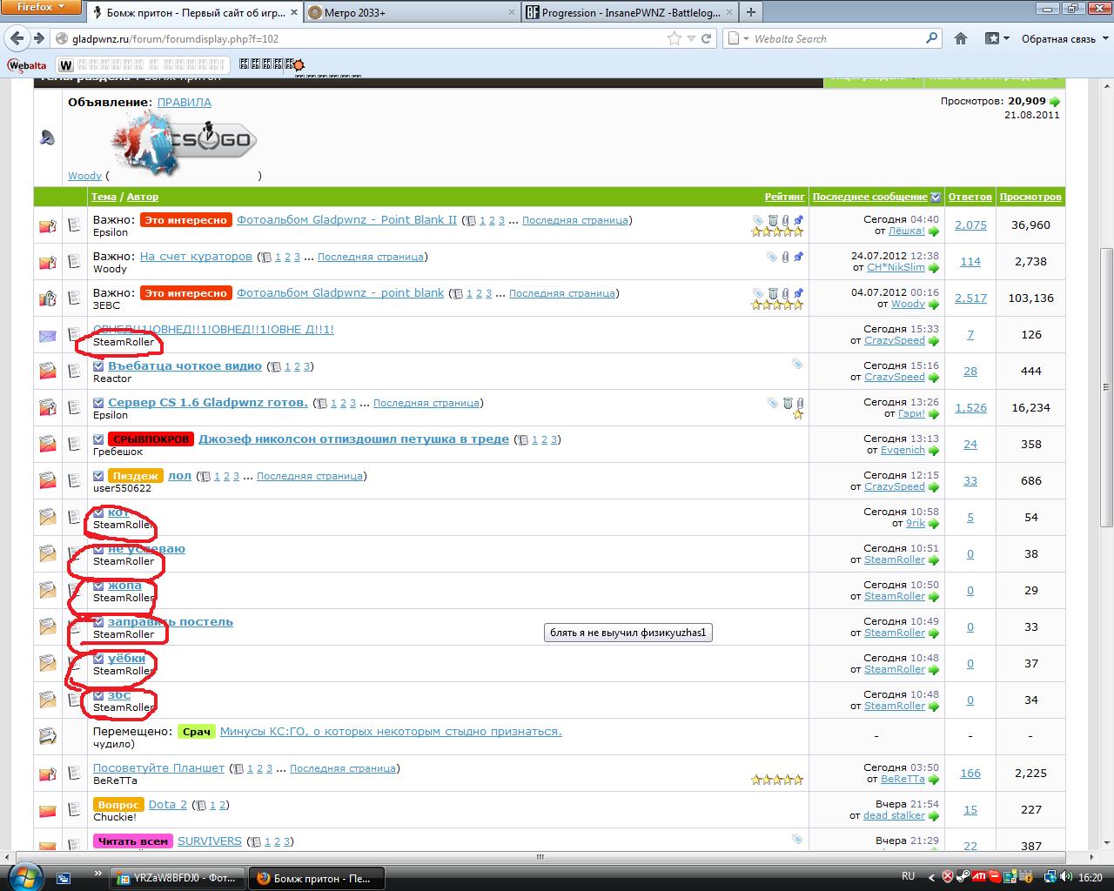Click the browser Back arrow
Viewport: 1114px width, 891px height.
click(x=17, y=38)
